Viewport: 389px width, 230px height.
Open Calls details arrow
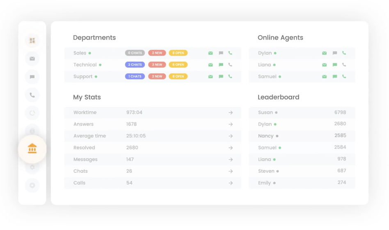pyautogui.click(x=231, y=183)
